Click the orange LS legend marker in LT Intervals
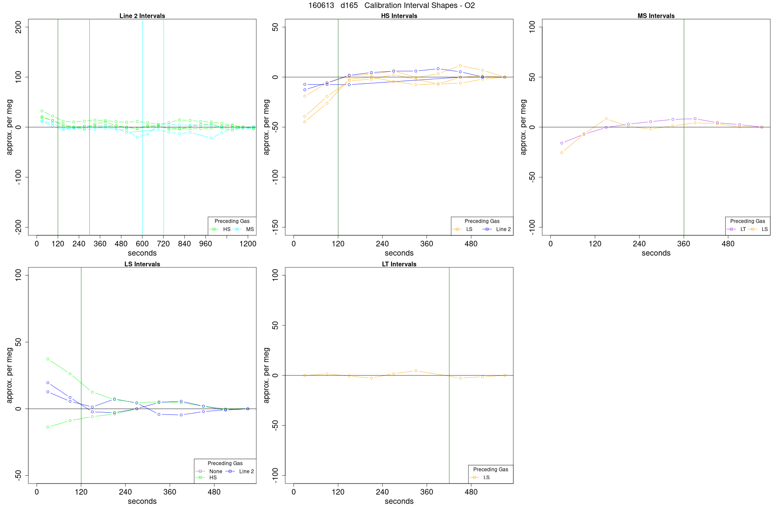This screenshot has height=518, width=777. pos(475,477)
